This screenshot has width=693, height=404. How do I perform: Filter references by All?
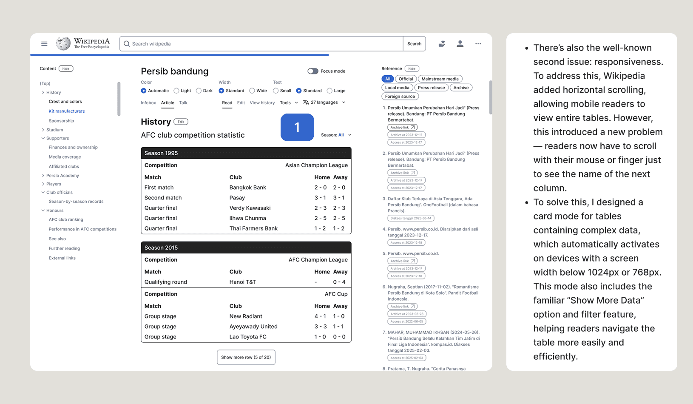pyautogui.click(x=388, y=79)
